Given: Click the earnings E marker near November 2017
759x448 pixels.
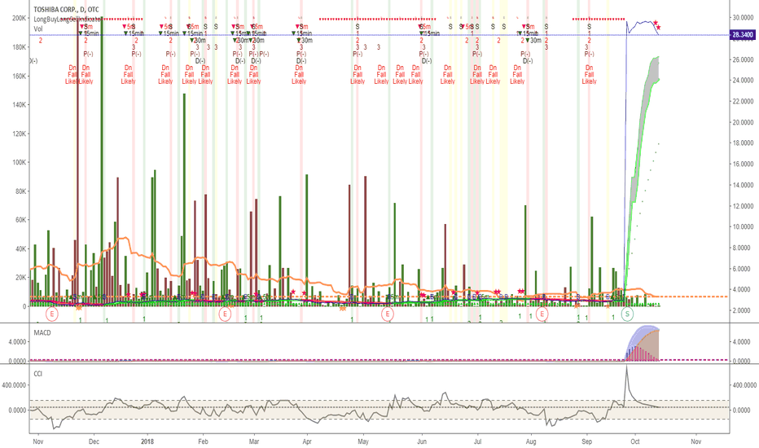Looking at the screenshot, I should [51, 314].
